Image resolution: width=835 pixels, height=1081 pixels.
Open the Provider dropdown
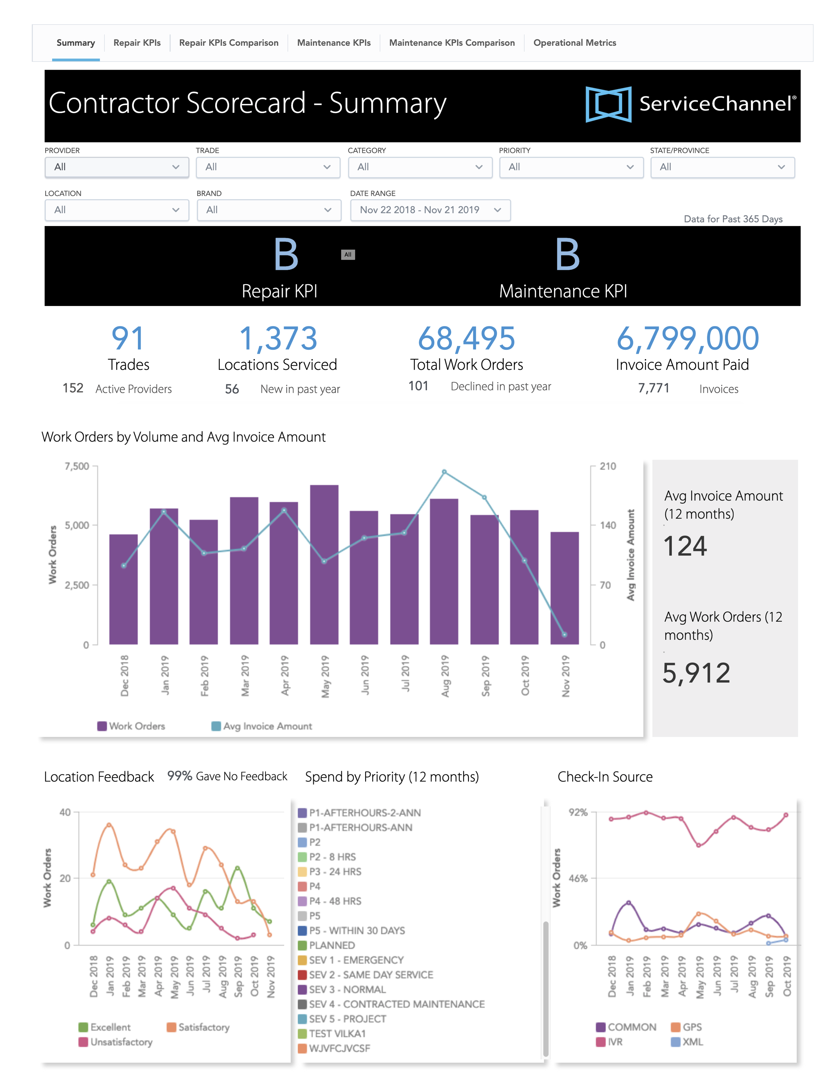click(117, 167)
